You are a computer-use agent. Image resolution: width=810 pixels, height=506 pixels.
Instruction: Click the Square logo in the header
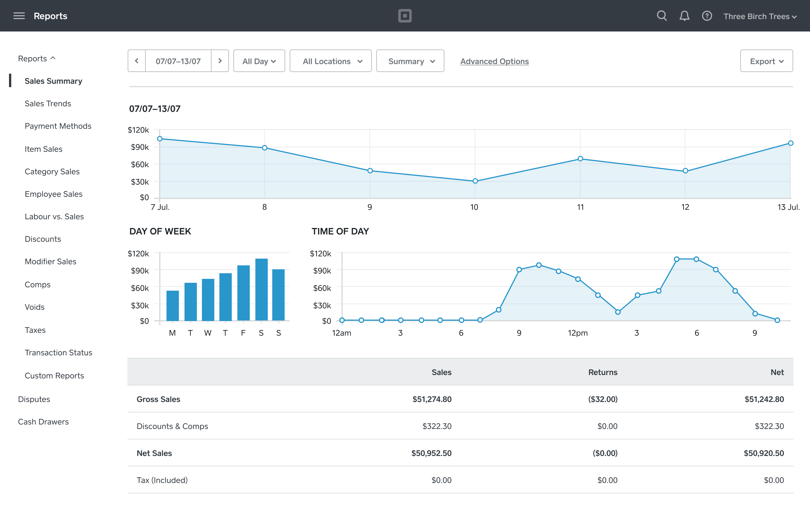(x=405, y=15)
